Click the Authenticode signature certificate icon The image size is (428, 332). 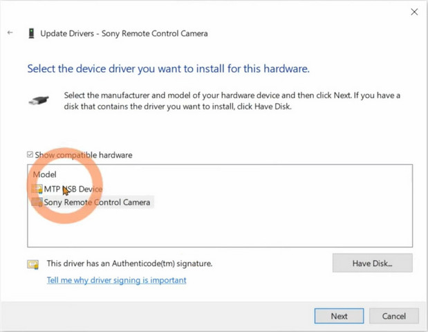pos(32,264)
